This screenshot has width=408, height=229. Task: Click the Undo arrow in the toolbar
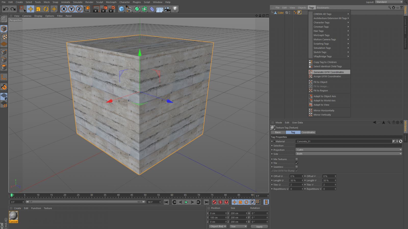click(x=6, y=9)
